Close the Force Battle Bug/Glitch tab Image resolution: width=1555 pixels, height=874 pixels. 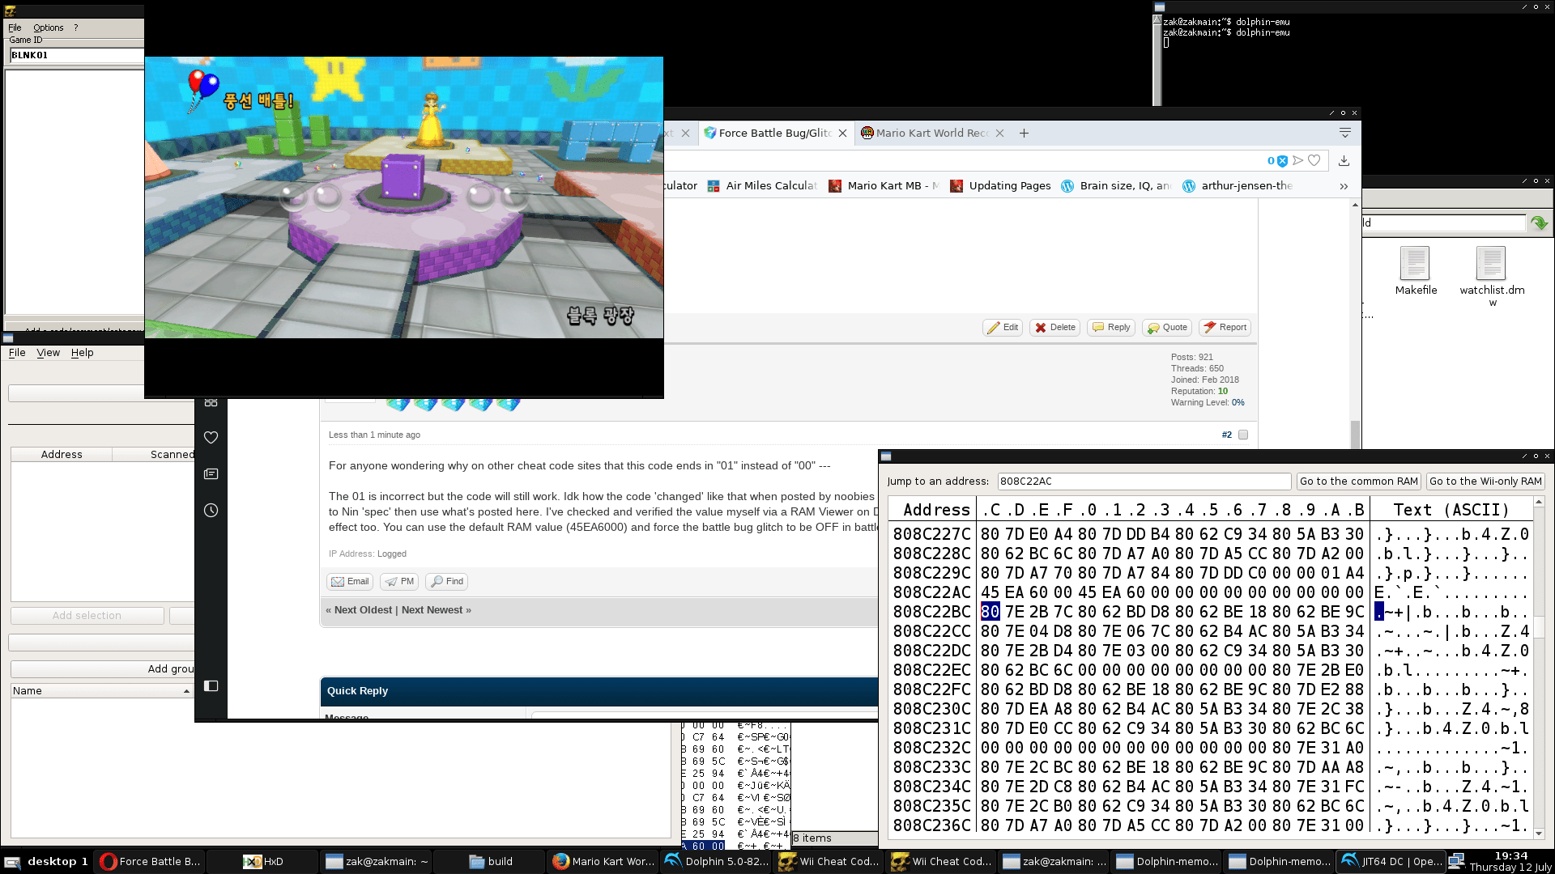[x=842, y=134]
